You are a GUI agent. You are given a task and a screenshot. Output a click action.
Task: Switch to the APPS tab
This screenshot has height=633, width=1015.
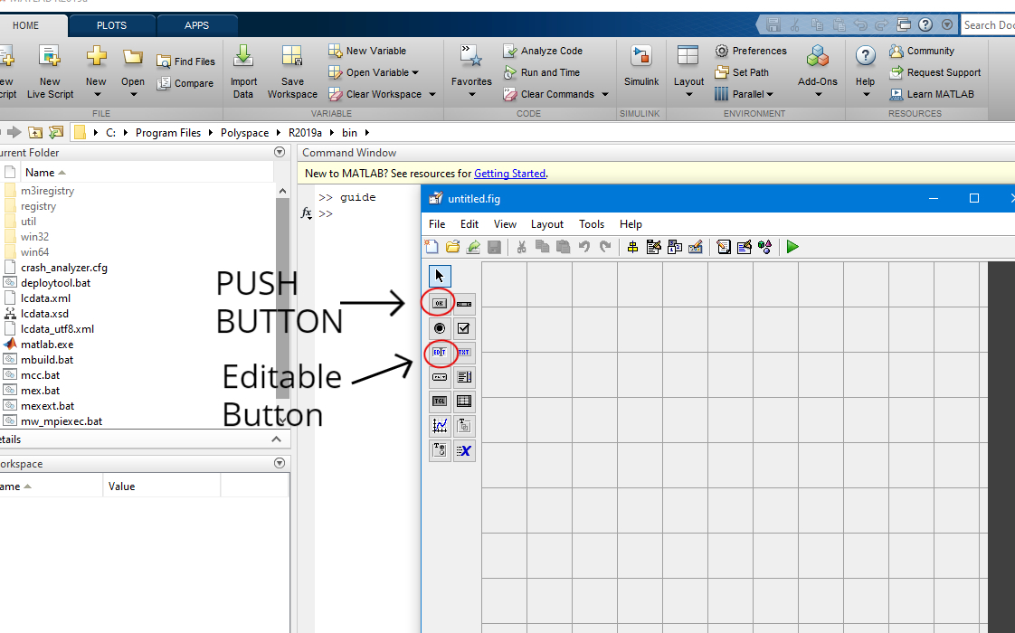(197, 26)
